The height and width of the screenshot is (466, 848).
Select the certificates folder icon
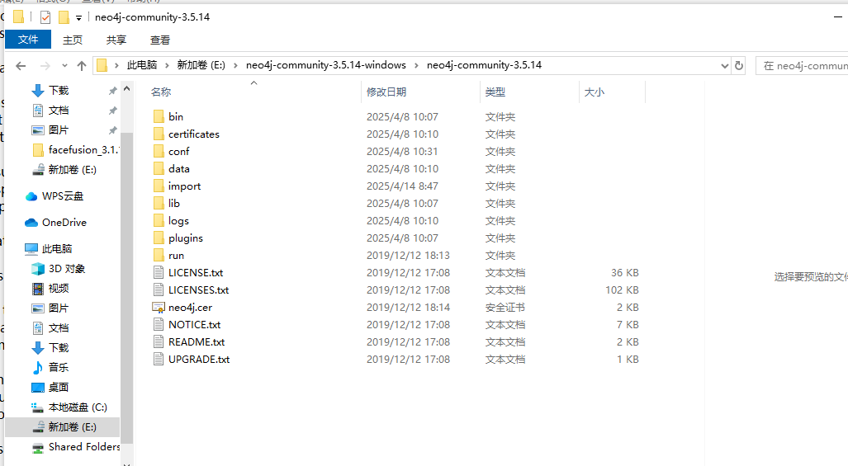(159, 134)
